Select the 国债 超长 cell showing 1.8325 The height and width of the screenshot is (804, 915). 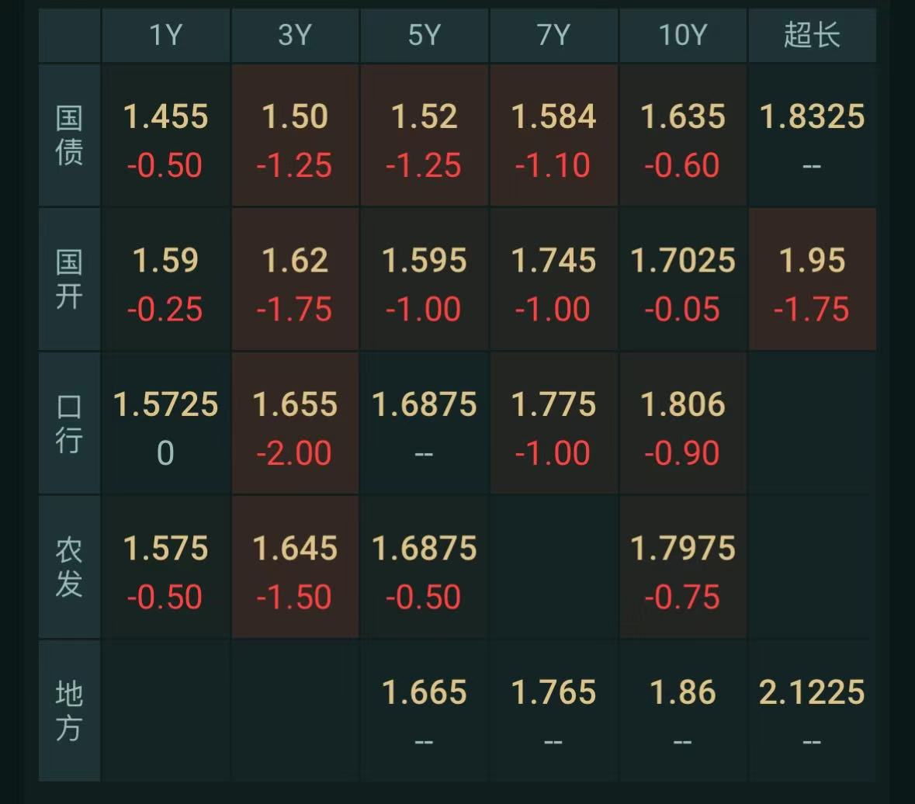pos(812,135)
